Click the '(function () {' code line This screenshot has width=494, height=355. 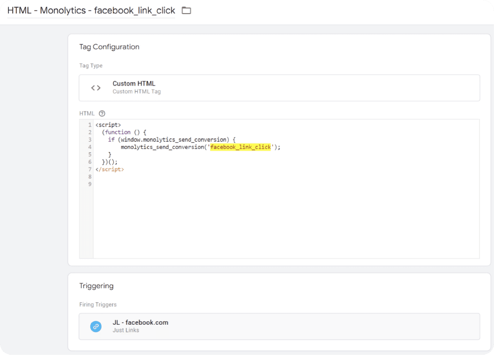pos(124,132)
